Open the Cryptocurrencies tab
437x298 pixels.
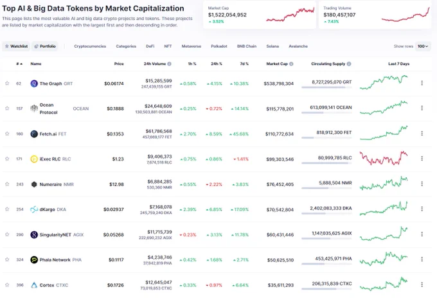[x=90, y=46]
